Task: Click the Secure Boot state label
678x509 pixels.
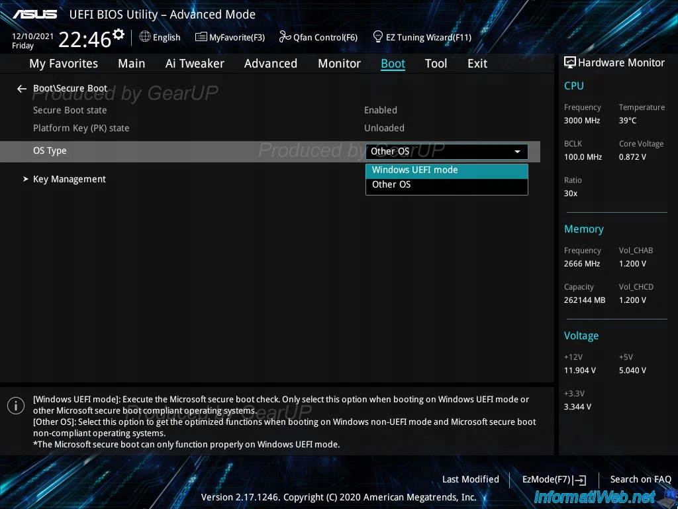Action: [70, 111]
